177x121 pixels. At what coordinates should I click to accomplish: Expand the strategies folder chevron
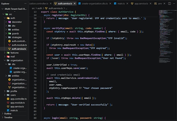click(x=6, y=37)
